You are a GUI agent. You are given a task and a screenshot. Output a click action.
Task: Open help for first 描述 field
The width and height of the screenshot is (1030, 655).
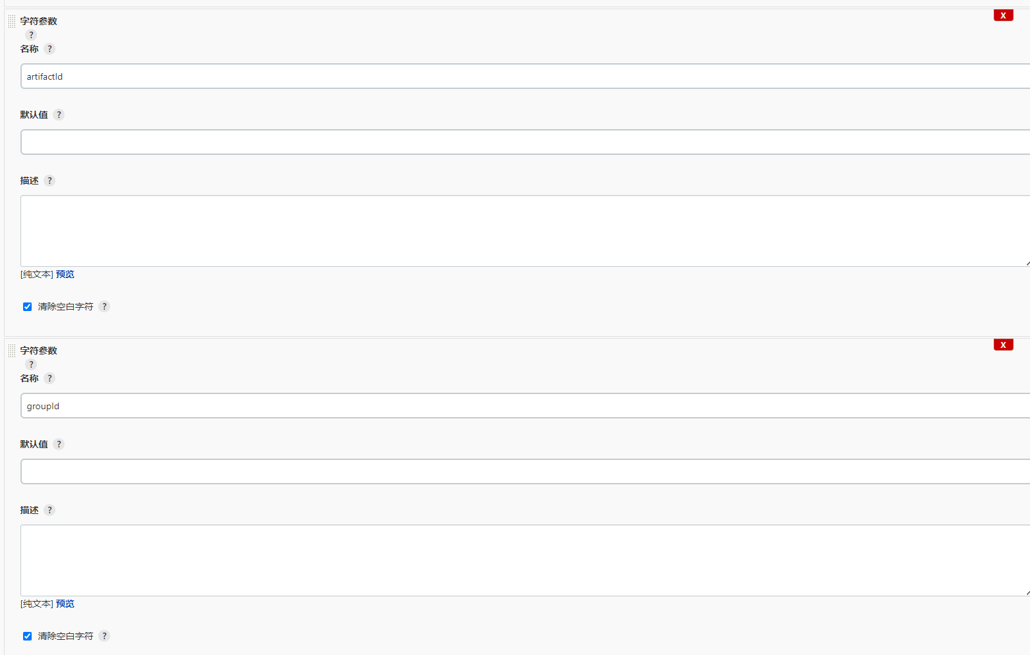coord(49,181)
